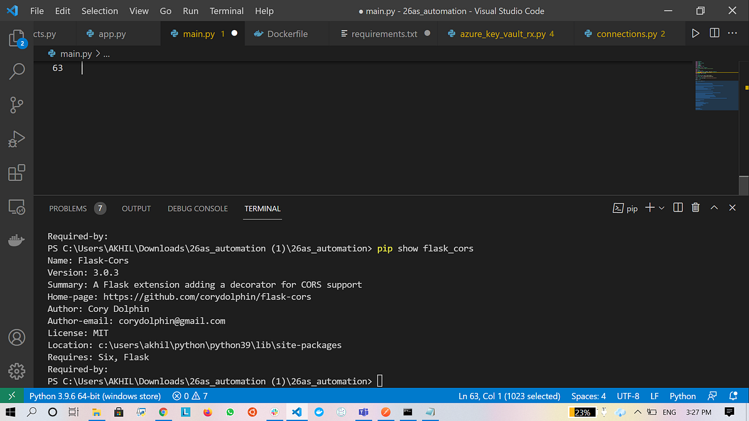Screen dimensions: 749x421
Task: Open the Run and Debug view
Action: [x=17, y=138]
